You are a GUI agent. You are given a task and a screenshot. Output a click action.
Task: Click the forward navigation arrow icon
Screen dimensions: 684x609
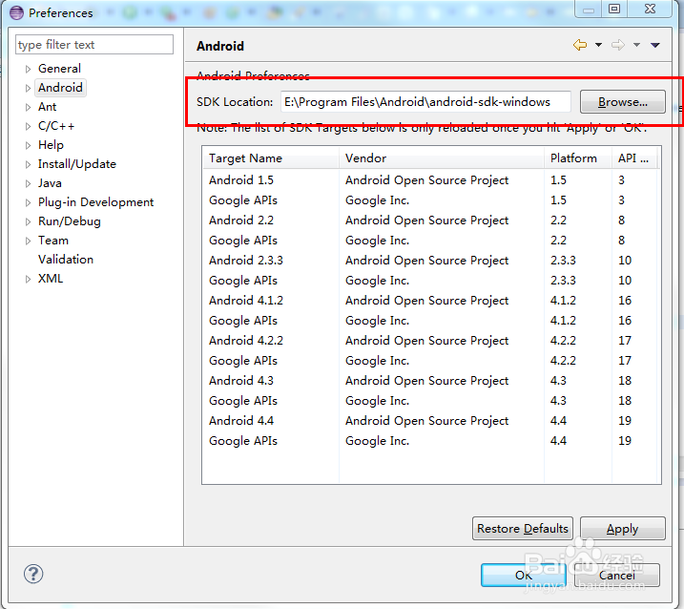click(x=617, y=45)
